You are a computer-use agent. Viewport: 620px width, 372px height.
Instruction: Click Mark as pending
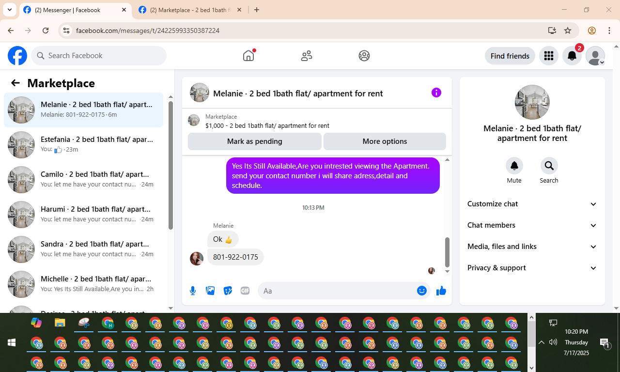(x=255, y=141)
